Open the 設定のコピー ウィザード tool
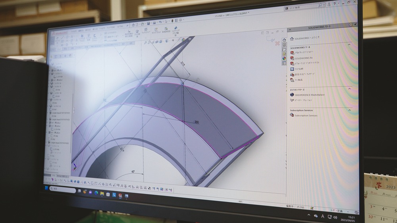397x223 pixels. click(x=302, y=75)
